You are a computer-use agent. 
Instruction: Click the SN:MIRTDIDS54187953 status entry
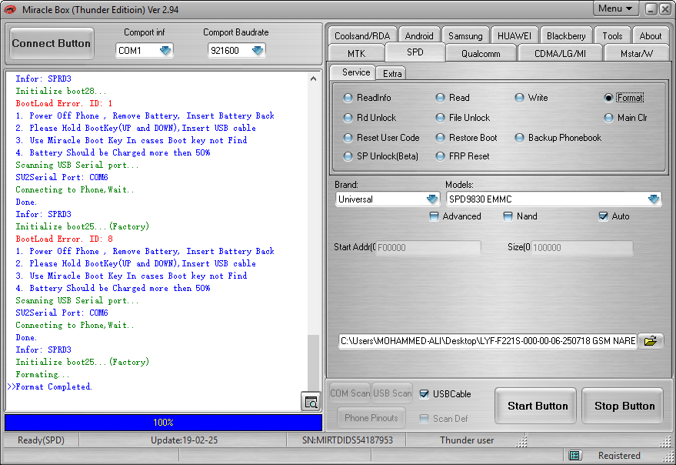coord(348,440)
